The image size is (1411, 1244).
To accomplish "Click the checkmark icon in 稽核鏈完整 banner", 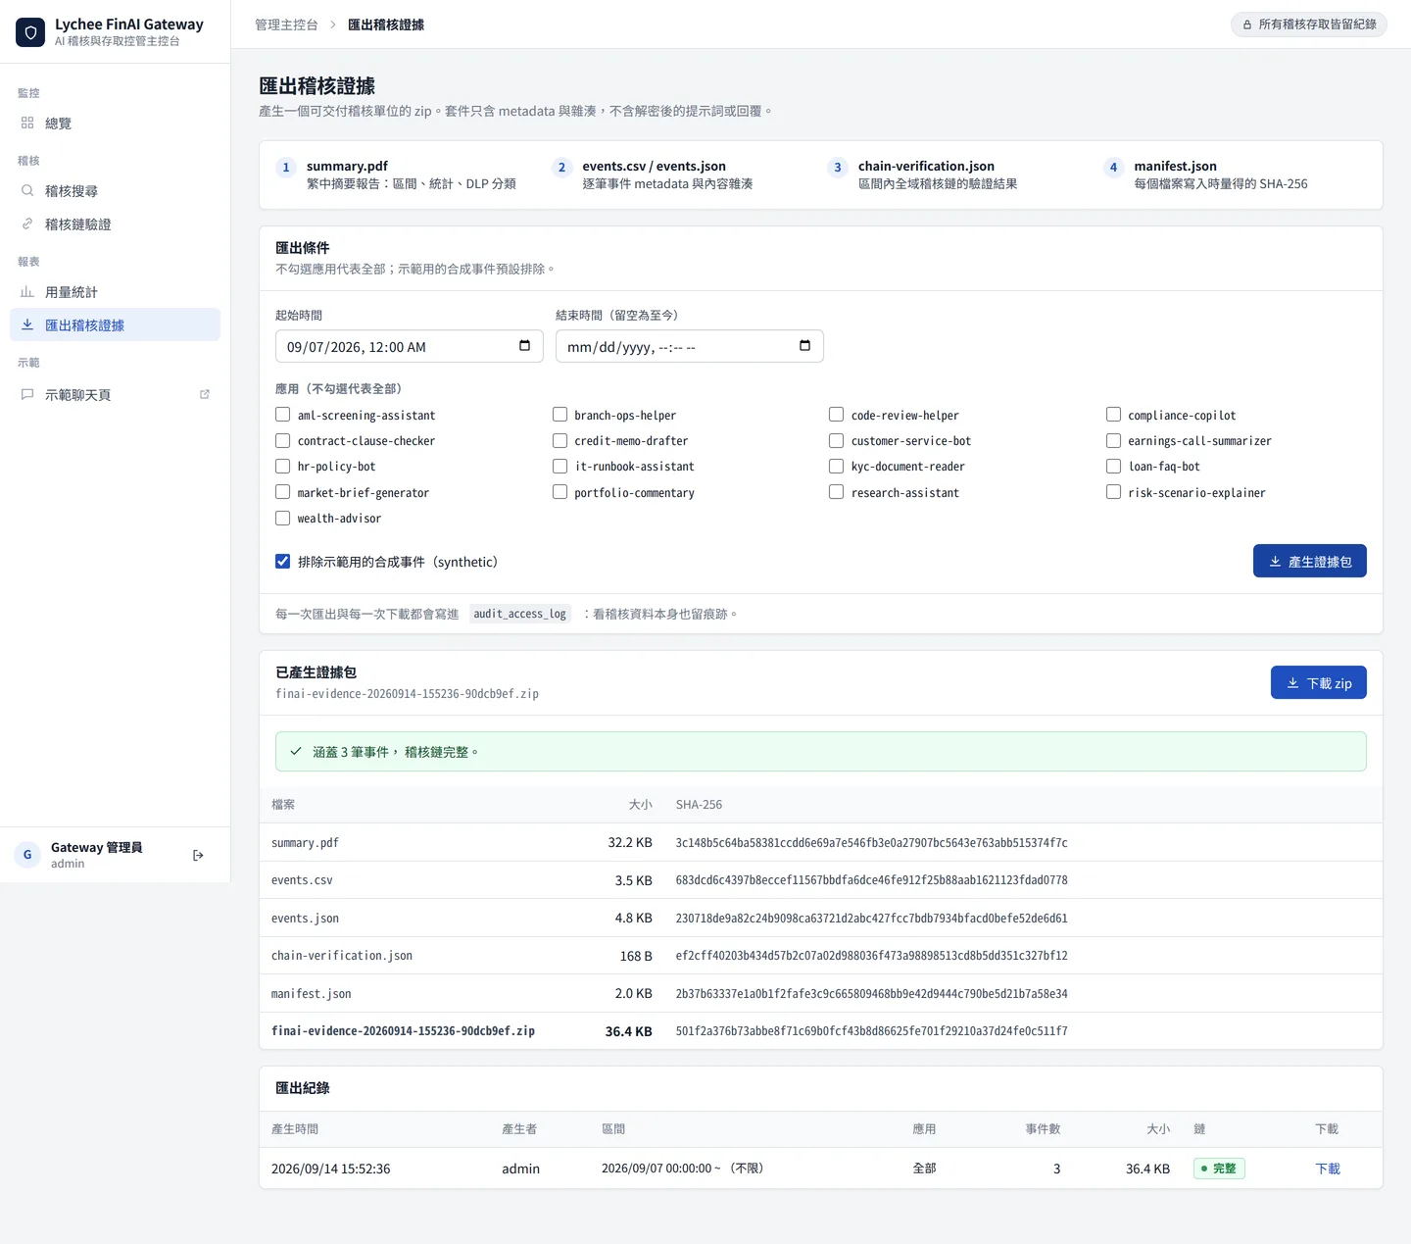I will tap(296, 751).
